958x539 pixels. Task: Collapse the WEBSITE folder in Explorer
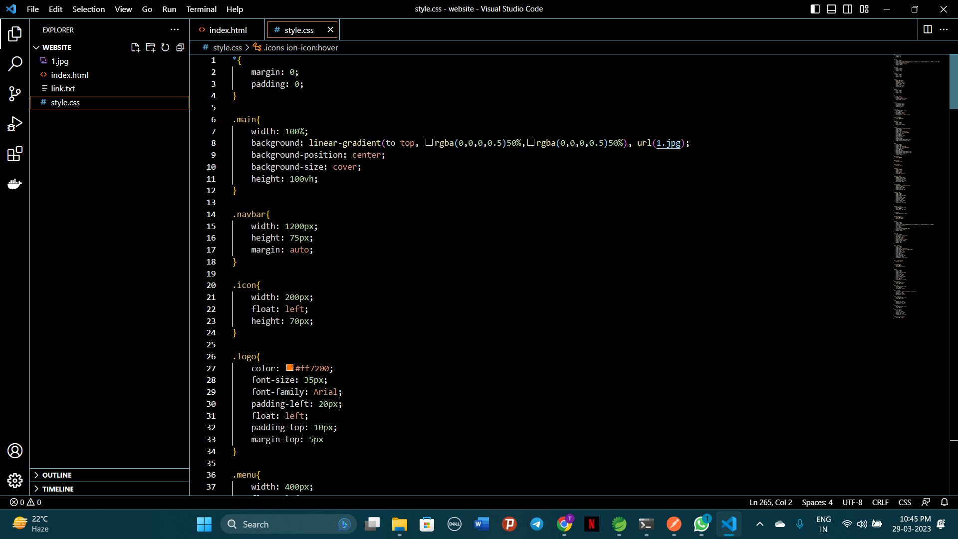tap(36, 47)
